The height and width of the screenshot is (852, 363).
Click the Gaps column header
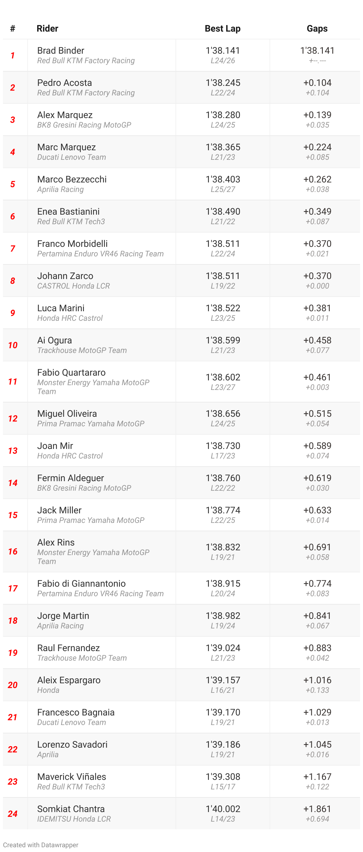[x=317, y=28]
